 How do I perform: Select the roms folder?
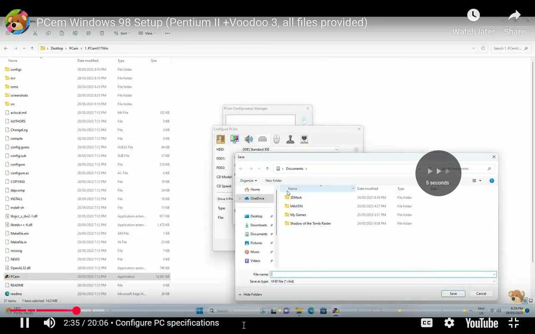tap(14, 87)
